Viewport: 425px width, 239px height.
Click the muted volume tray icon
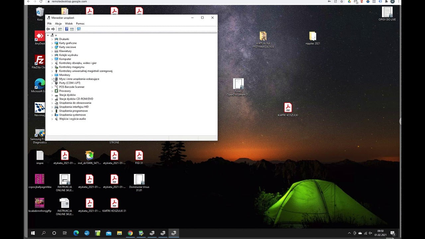click(x=371, y=233)
